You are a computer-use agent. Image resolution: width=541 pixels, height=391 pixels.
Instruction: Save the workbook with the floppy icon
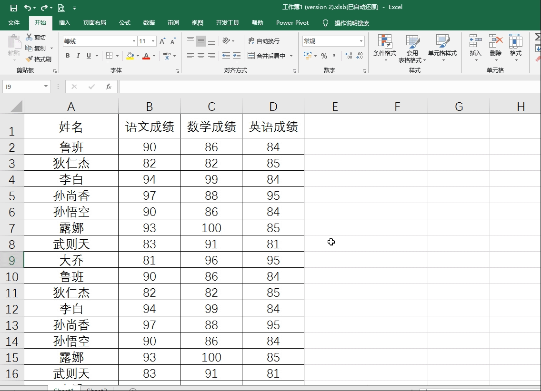click(x=13, y=8)
